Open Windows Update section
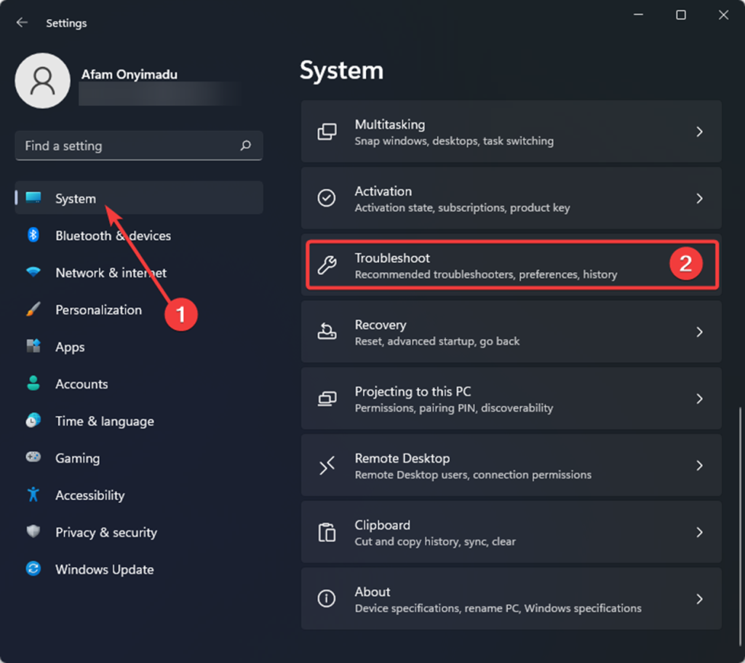Screen dimensions: 745x663 tap(139, 569)
